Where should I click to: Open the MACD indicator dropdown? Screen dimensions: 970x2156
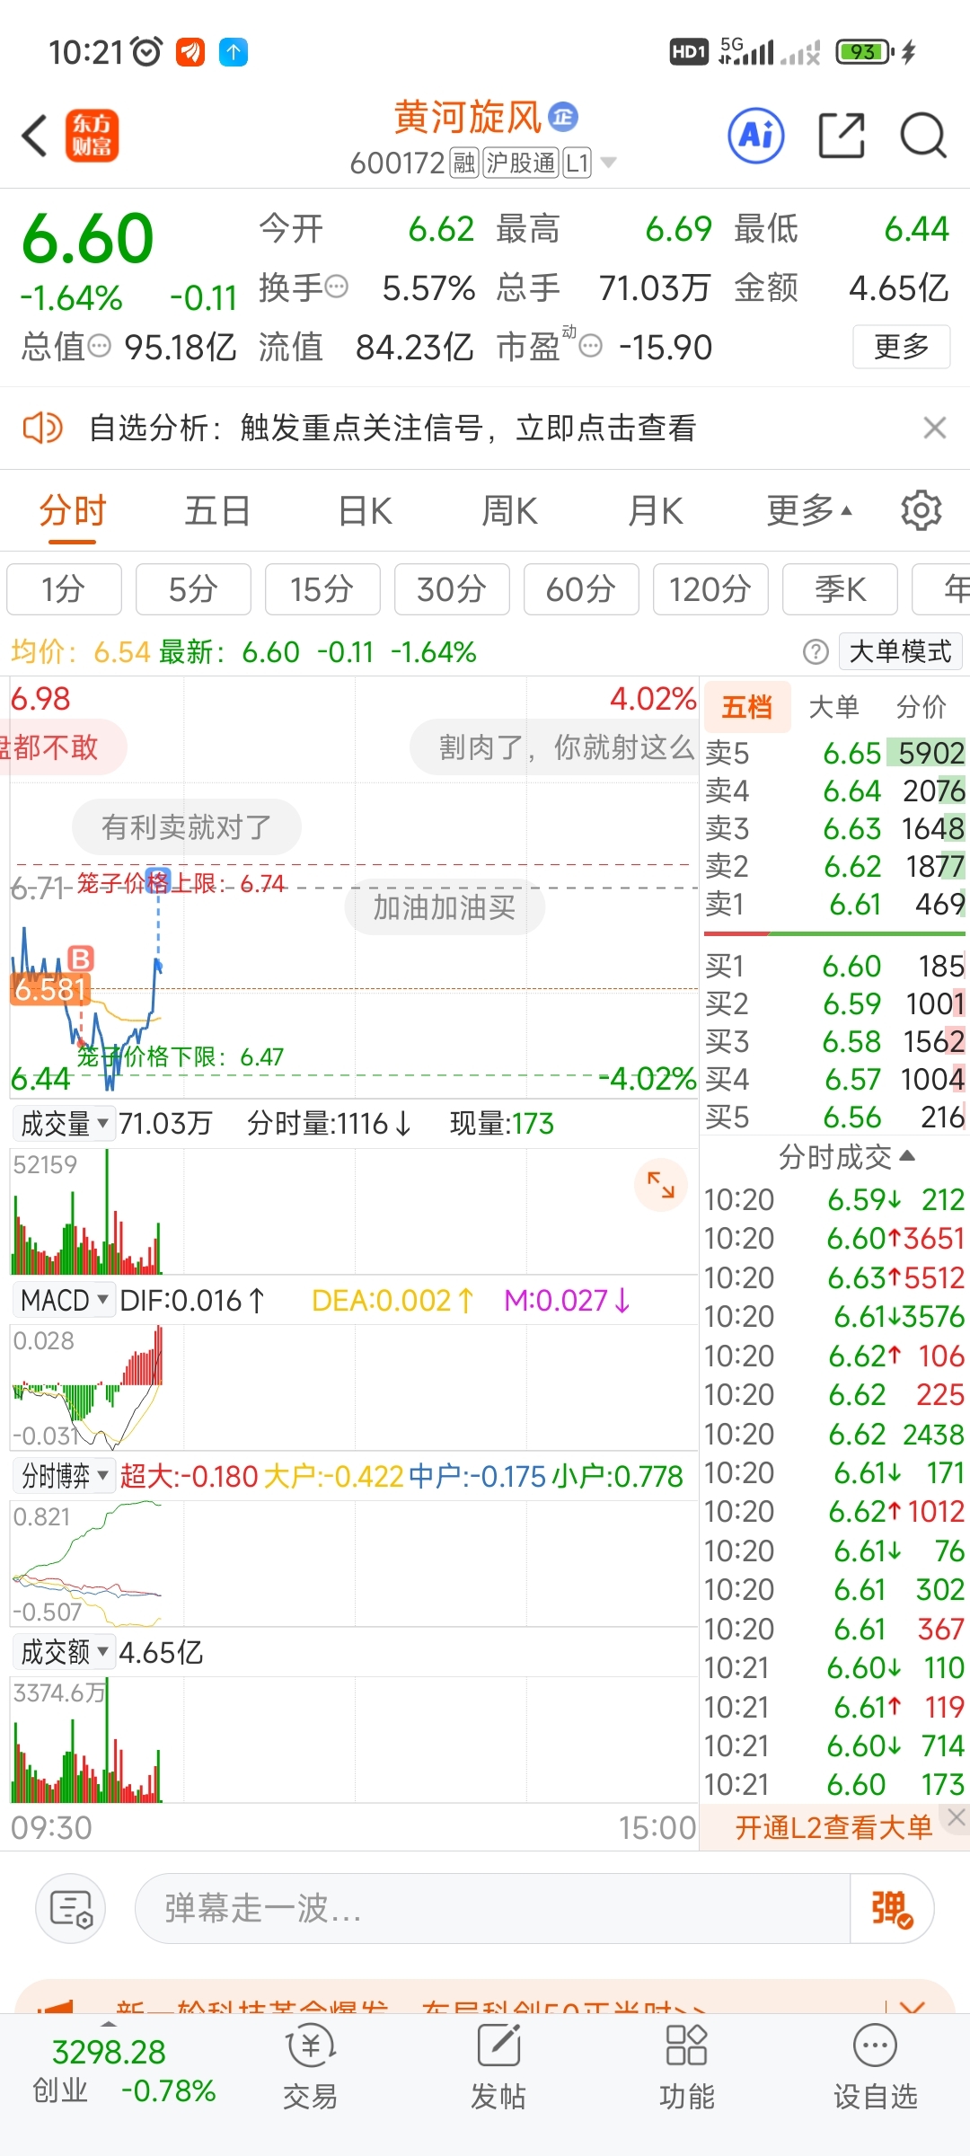point(65,1300)
